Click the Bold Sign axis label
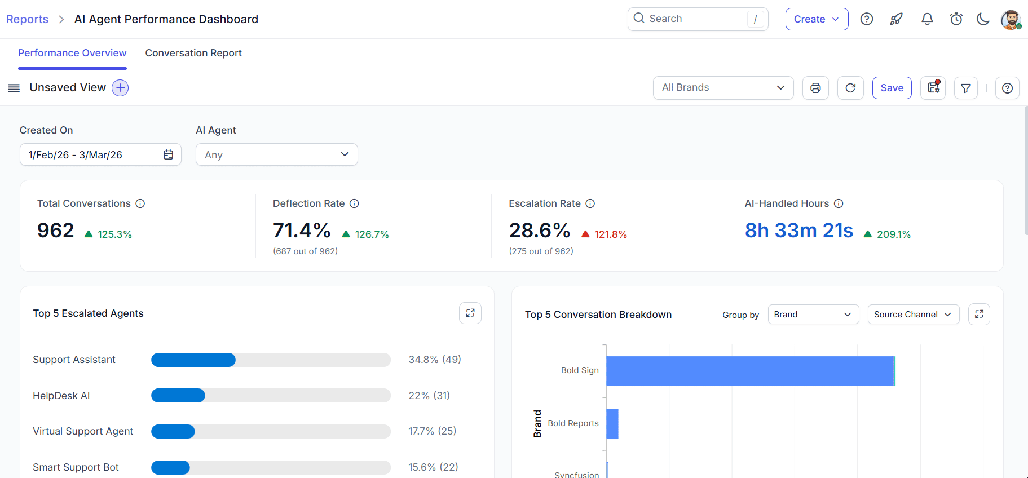Screen dimensions: 1028x478 point(580,370)
